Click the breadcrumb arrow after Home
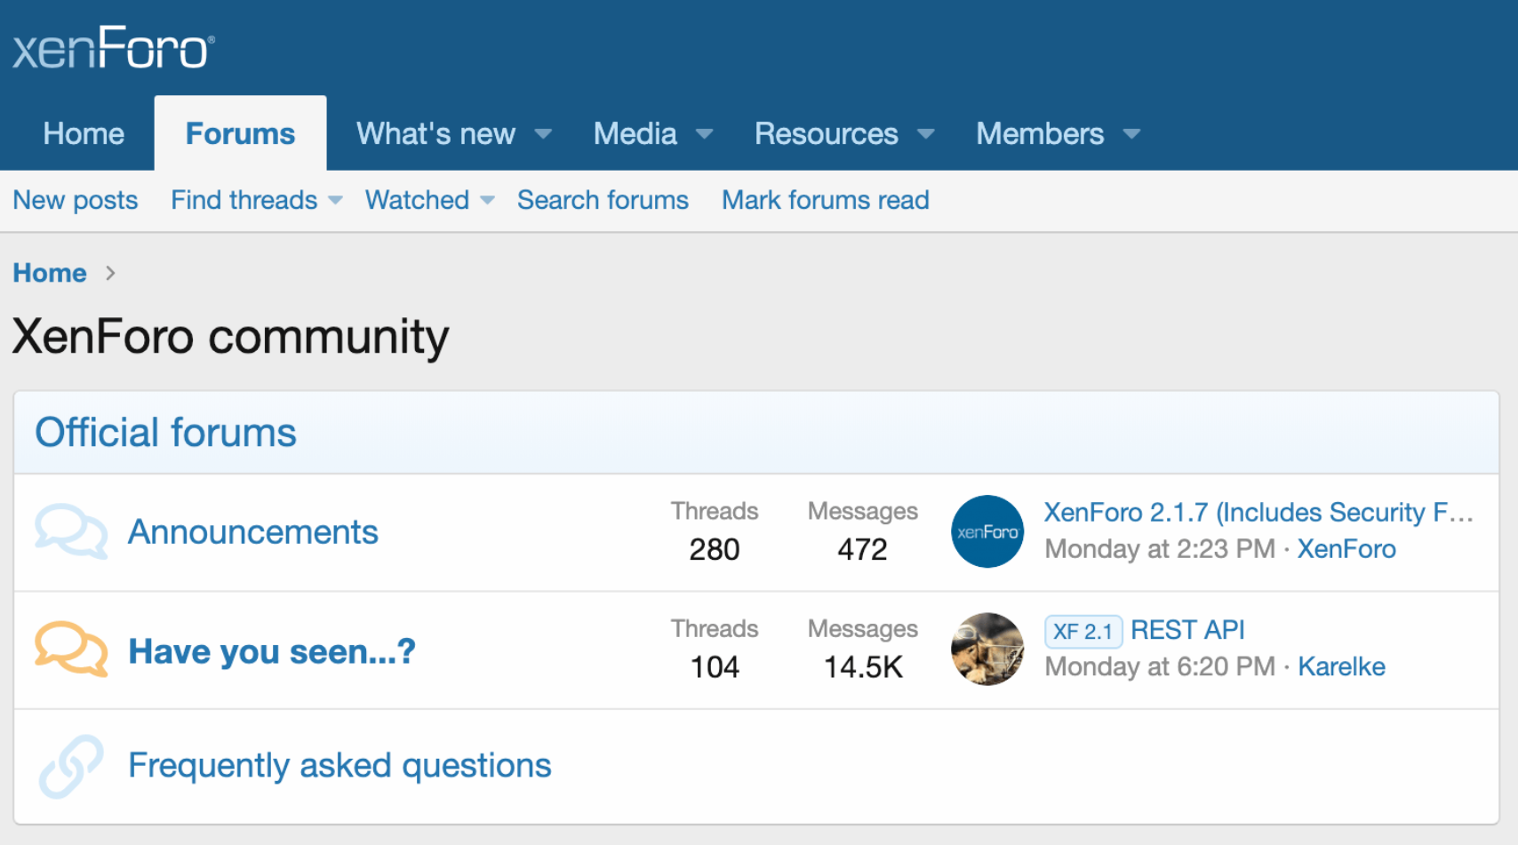Viewport: 1518px width, 845px height. [x=110, y=274]
